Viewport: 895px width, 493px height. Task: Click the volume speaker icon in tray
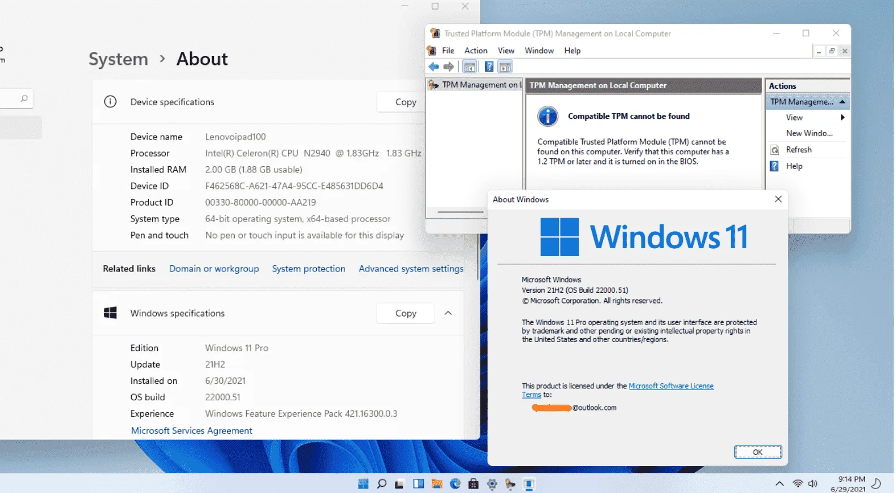pos(813,483)
